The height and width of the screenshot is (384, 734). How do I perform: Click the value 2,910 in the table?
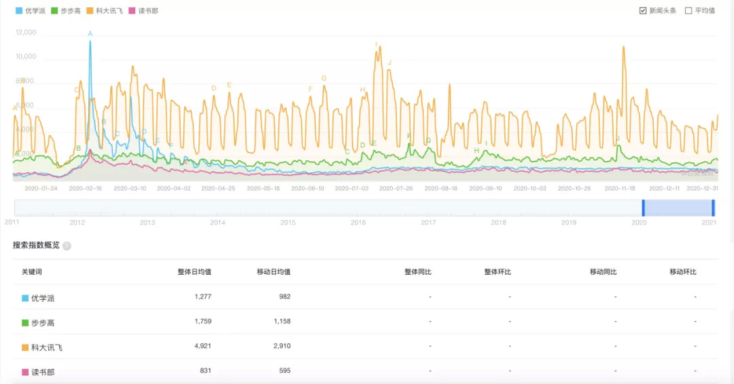[x=282, y=346]
